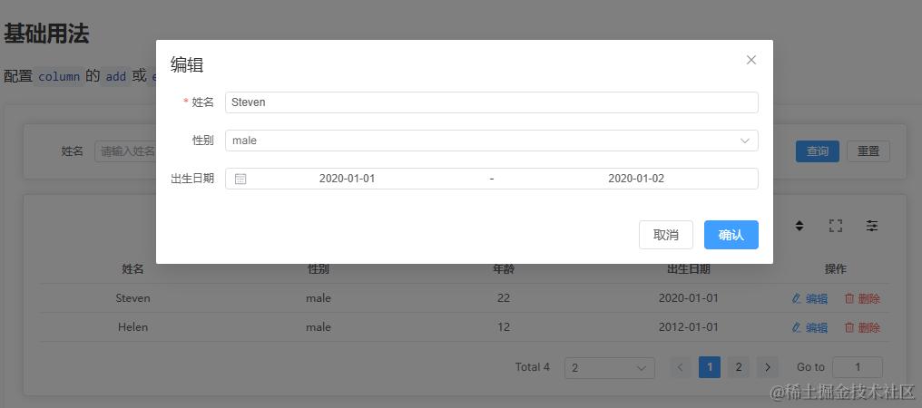Click the table density sort arrows icon
922x408 pixels.
pos(799,226)
